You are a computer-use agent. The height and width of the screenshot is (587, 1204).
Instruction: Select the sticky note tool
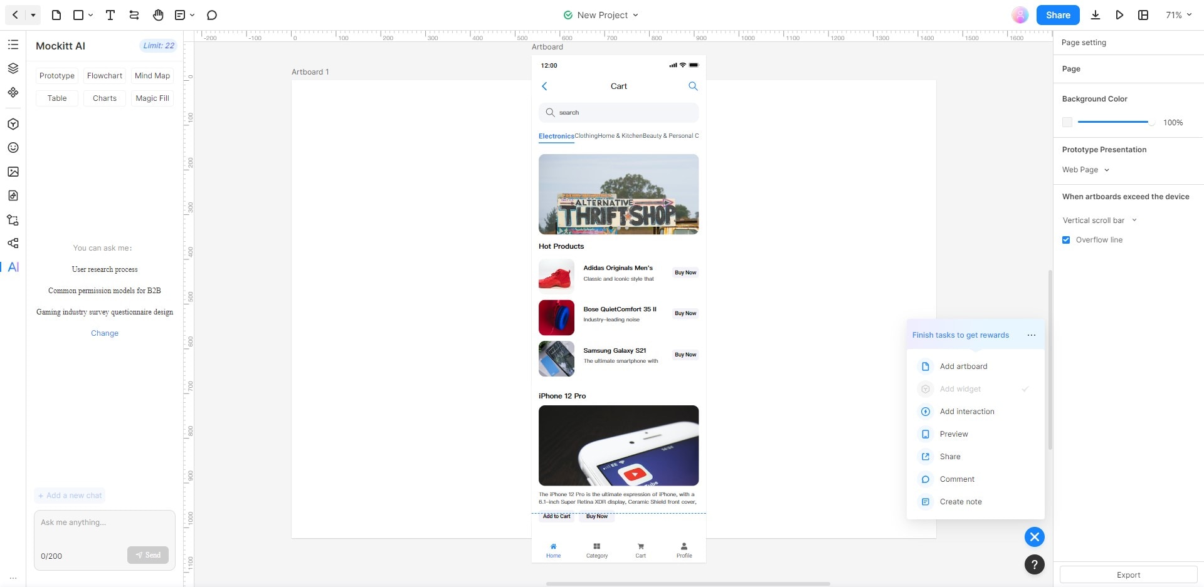pos(180,15)
